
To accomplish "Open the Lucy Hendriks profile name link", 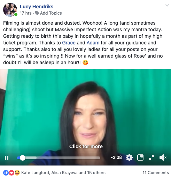I will [x=37, y=7].
